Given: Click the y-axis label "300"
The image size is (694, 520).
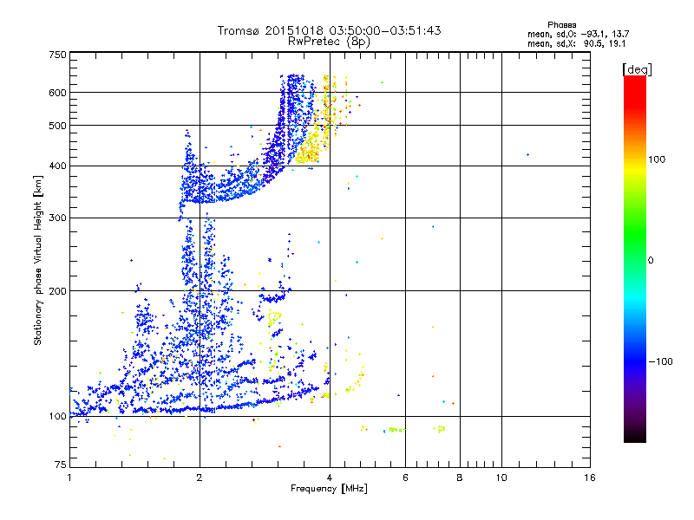Looking at the screenshot, I should click(x=58, y=218).
